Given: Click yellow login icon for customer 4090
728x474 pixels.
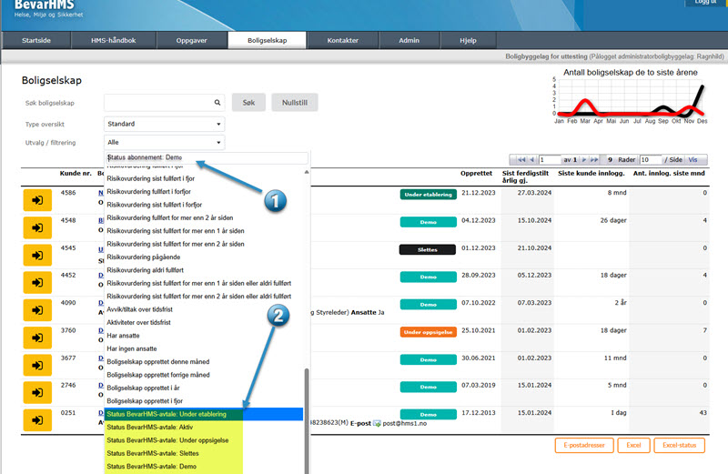Looking at the screenshot, I should (x=37, y=309).
